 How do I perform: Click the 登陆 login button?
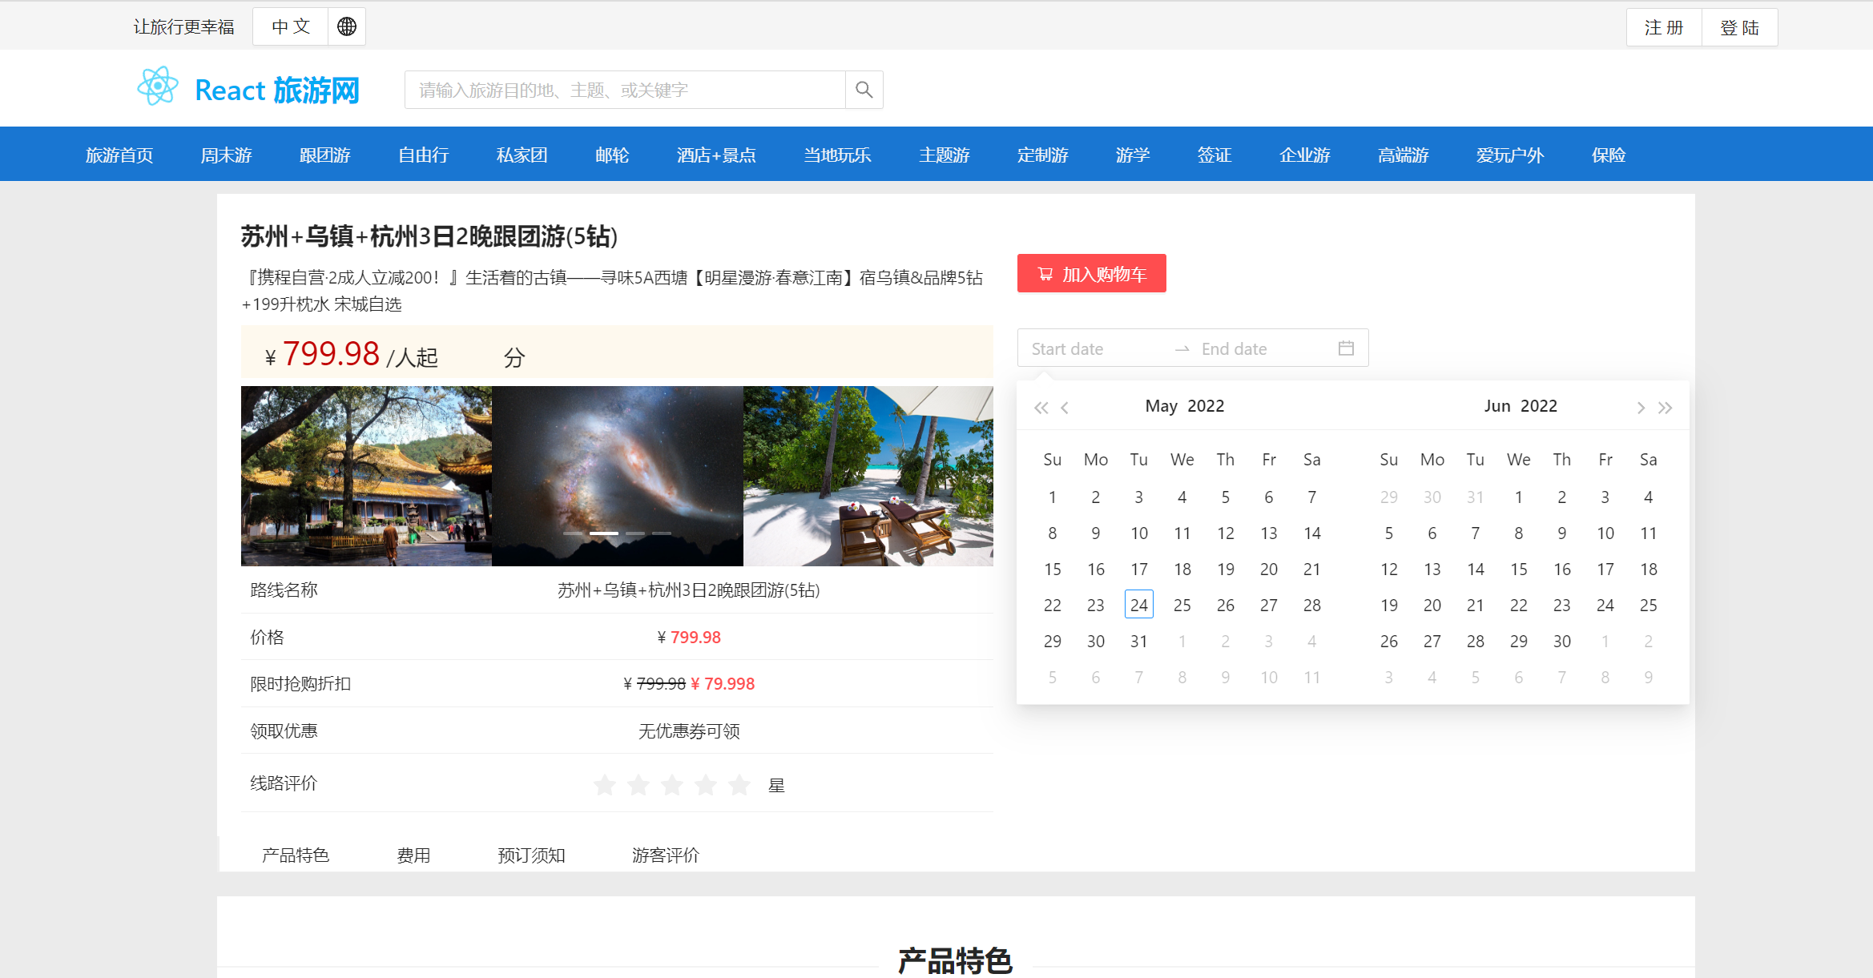pyautogui.click(x=1739, y=27)
